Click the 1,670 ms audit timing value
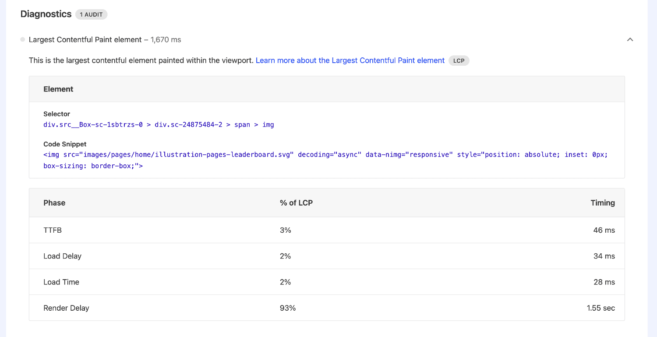This screenshot has width=657, height=337. click(x=166, y=39)
